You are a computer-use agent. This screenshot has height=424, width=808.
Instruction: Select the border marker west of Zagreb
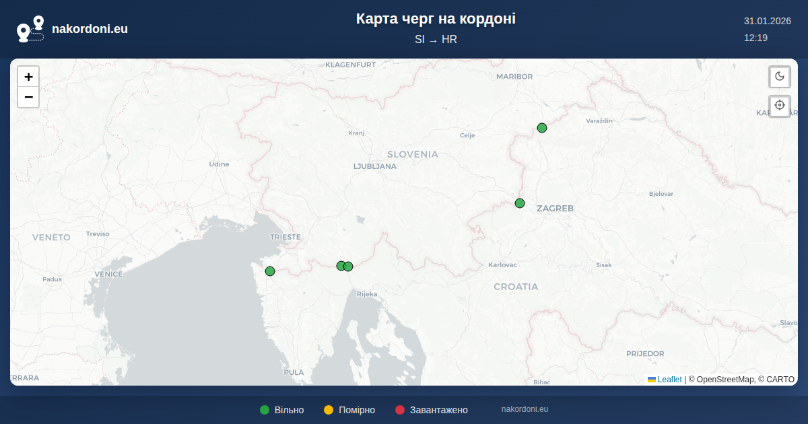coord(520,203)
